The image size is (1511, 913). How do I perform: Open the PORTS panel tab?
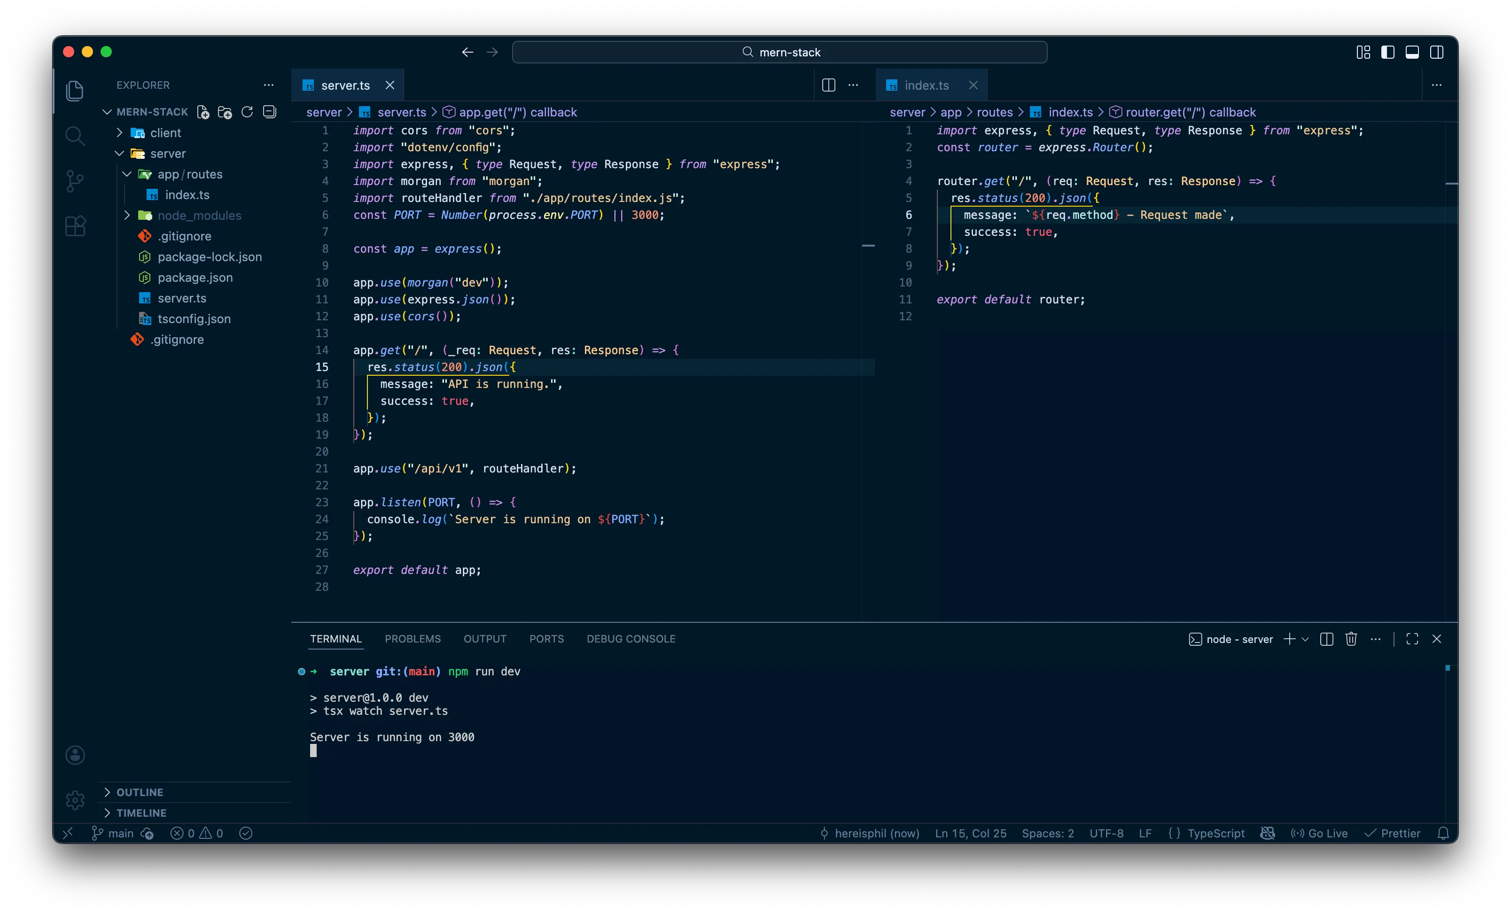click(x=546, y=639)
